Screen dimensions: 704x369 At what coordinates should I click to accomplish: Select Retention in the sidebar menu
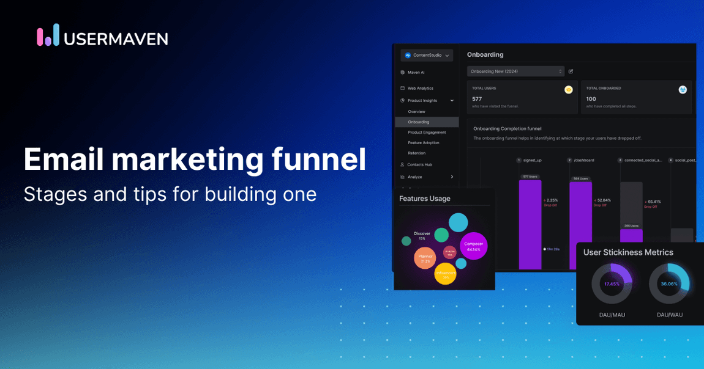(416, 153)
